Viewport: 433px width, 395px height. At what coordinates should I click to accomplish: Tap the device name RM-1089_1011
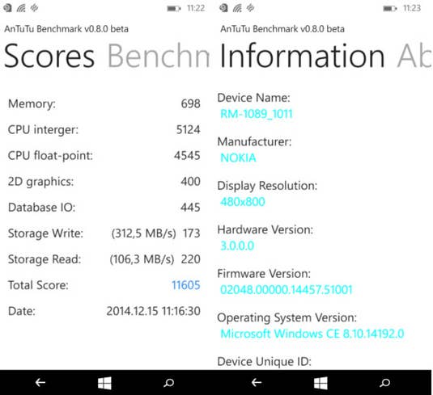coord(257,114)
